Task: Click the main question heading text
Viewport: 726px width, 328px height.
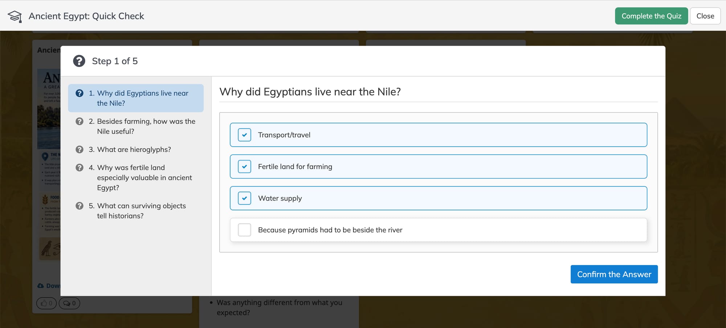Action: pyautogui.click(x=310, y=92)
